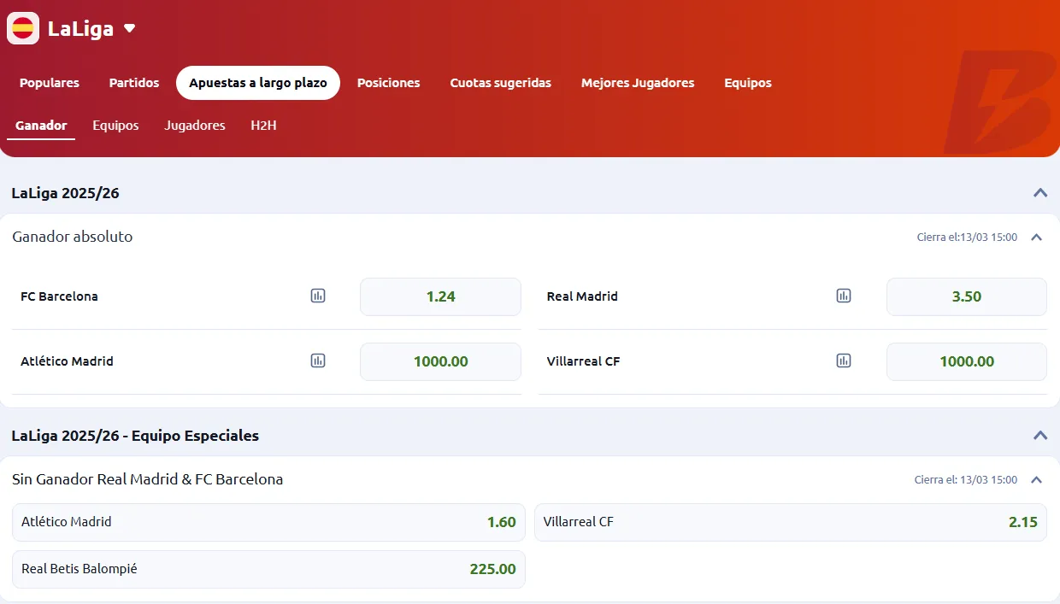Open statistics icon for Real Madrid
Viewport: 1060px width, 604px height.
(x=844, y=296)
